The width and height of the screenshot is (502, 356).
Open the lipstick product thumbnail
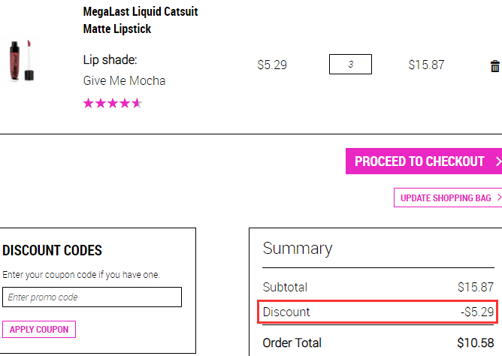point(22,61)
